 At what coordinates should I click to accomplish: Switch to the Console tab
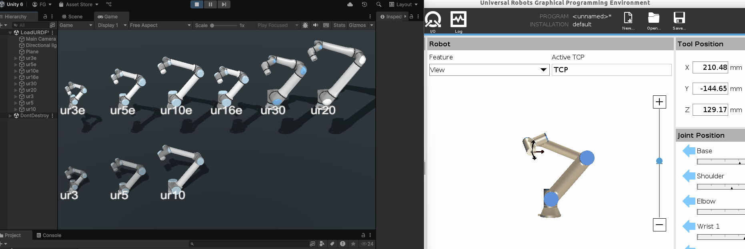49,235
